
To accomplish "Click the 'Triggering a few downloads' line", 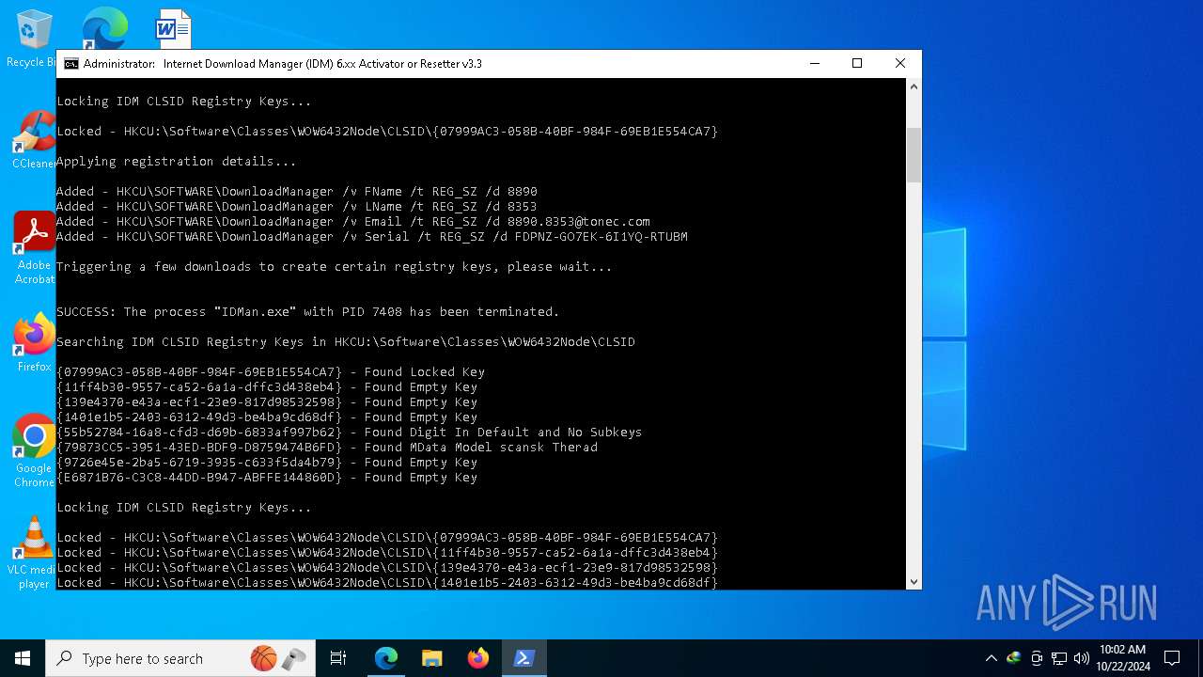I will [335, 267].
